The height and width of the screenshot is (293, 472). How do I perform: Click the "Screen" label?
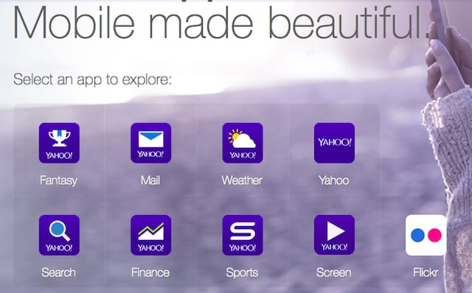tap(334, 272)
